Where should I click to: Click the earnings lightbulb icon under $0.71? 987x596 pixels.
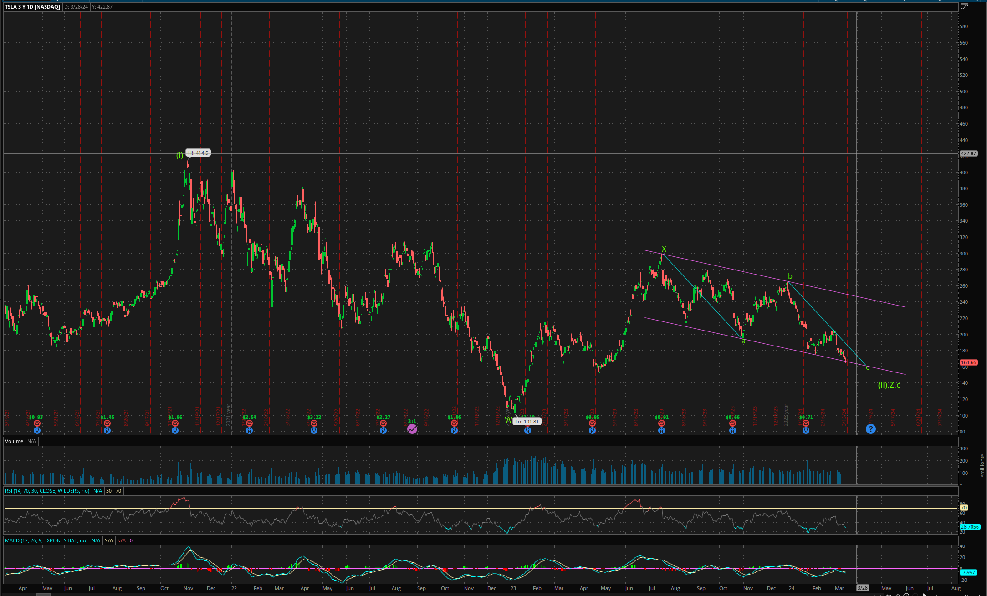click(x=806, y=430)
